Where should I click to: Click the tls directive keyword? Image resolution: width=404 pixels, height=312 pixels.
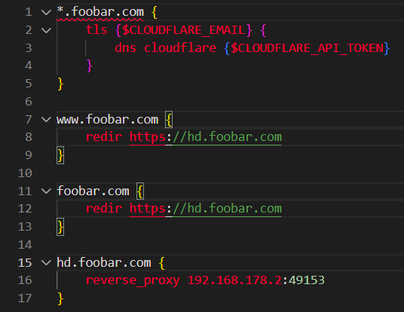tap(96, 29)
